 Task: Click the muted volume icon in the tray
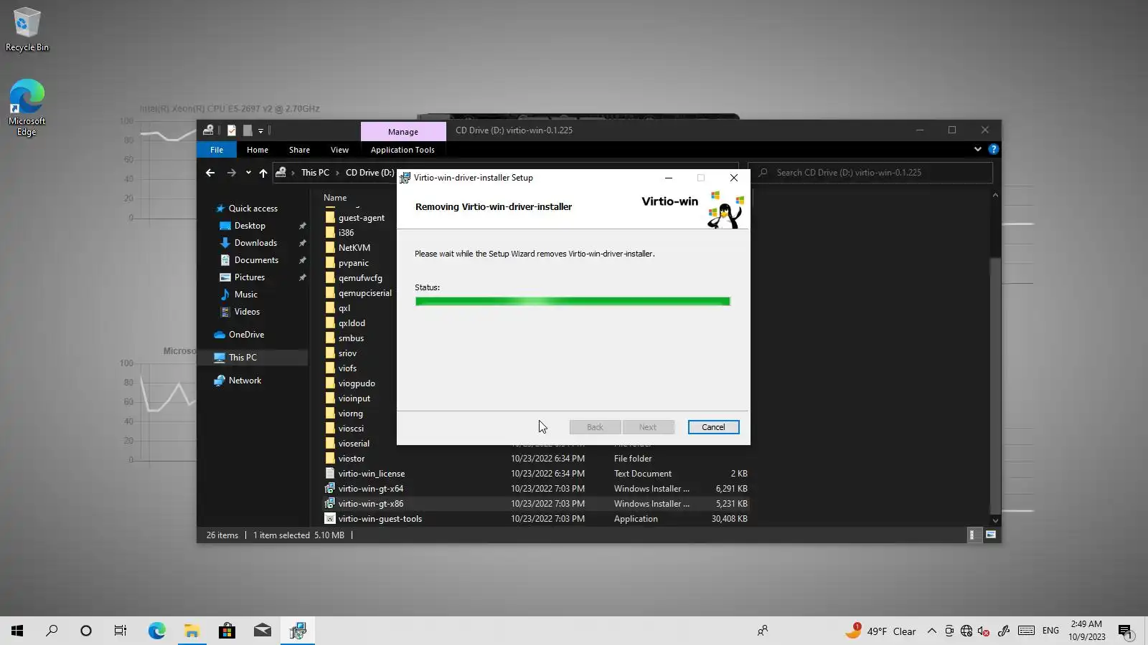pyautogui.click(x=984, y=631)
